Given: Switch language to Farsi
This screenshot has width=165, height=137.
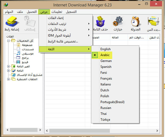Looking at the screenshot, I should pyautogui.click(x=104, y=73).
